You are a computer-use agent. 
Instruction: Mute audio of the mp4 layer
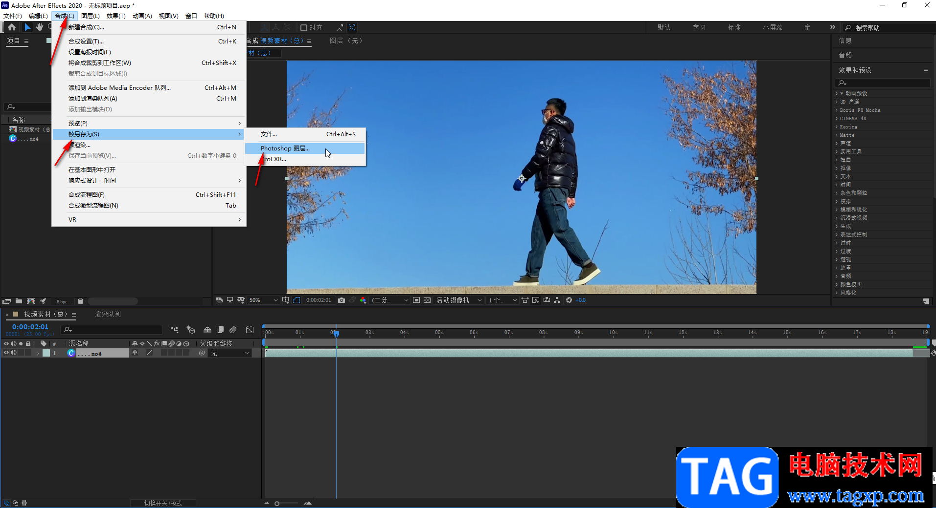[x=14, y=353]
